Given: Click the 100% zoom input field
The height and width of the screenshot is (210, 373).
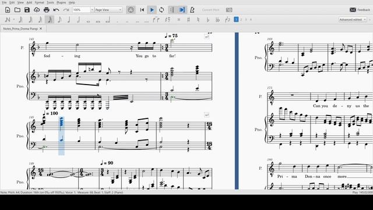Looking at the screenshot, I should click(81, 10).
